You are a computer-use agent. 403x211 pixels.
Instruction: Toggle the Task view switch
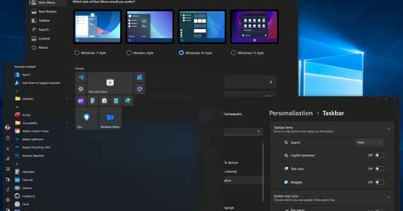(380, 169)
